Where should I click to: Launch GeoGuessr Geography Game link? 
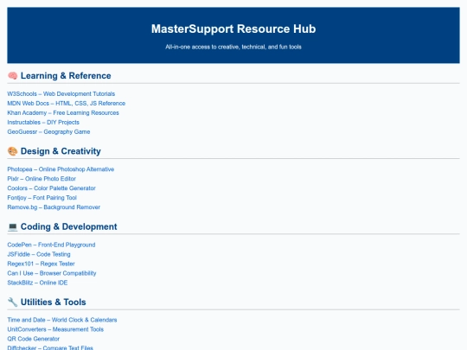coord(48,132)
